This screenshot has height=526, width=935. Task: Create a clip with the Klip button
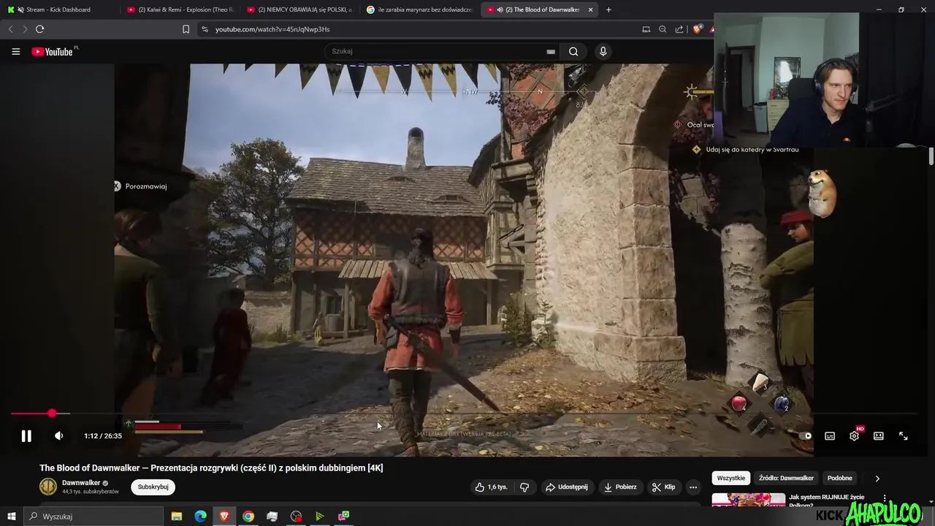[664, 487]
